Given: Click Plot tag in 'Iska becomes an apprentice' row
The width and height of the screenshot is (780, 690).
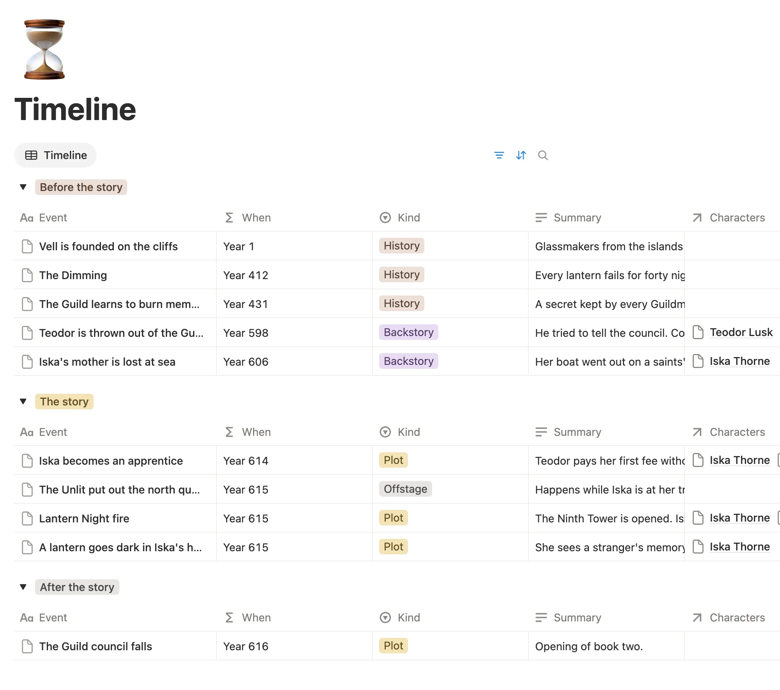Looking at the screenshot, I should (x=393, y=460).
